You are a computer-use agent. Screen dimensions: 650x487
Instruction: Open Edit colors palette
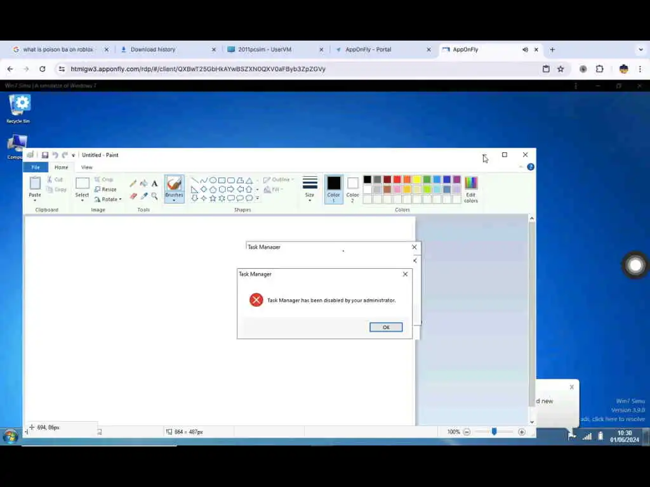point(471,189)
